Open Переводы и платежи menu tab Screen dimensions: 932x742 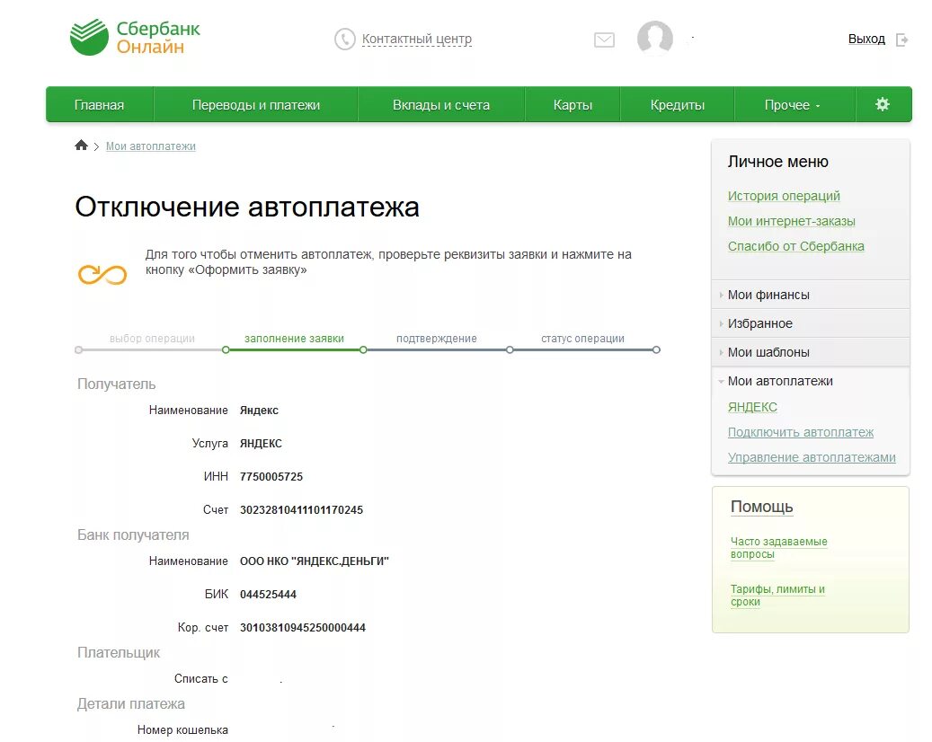pos(255,105)
